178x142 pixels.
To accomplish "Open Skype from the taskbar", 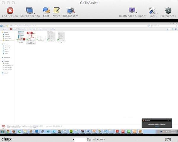I will point(54,131).
